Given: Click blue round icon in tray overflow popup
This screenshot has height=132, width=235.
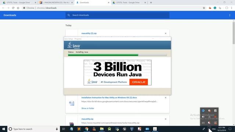Looking at the screenshot, I should (203, 111).
